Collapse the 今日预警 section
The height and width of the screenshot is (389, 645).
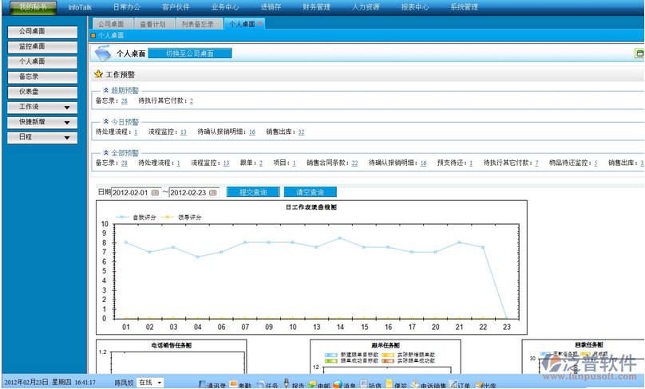pyautogui.click(x=105, y=122)
